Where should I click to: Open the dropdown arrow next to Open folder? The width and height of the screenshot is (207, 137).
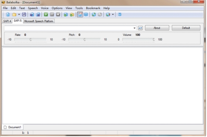click(x=19, y=15)
